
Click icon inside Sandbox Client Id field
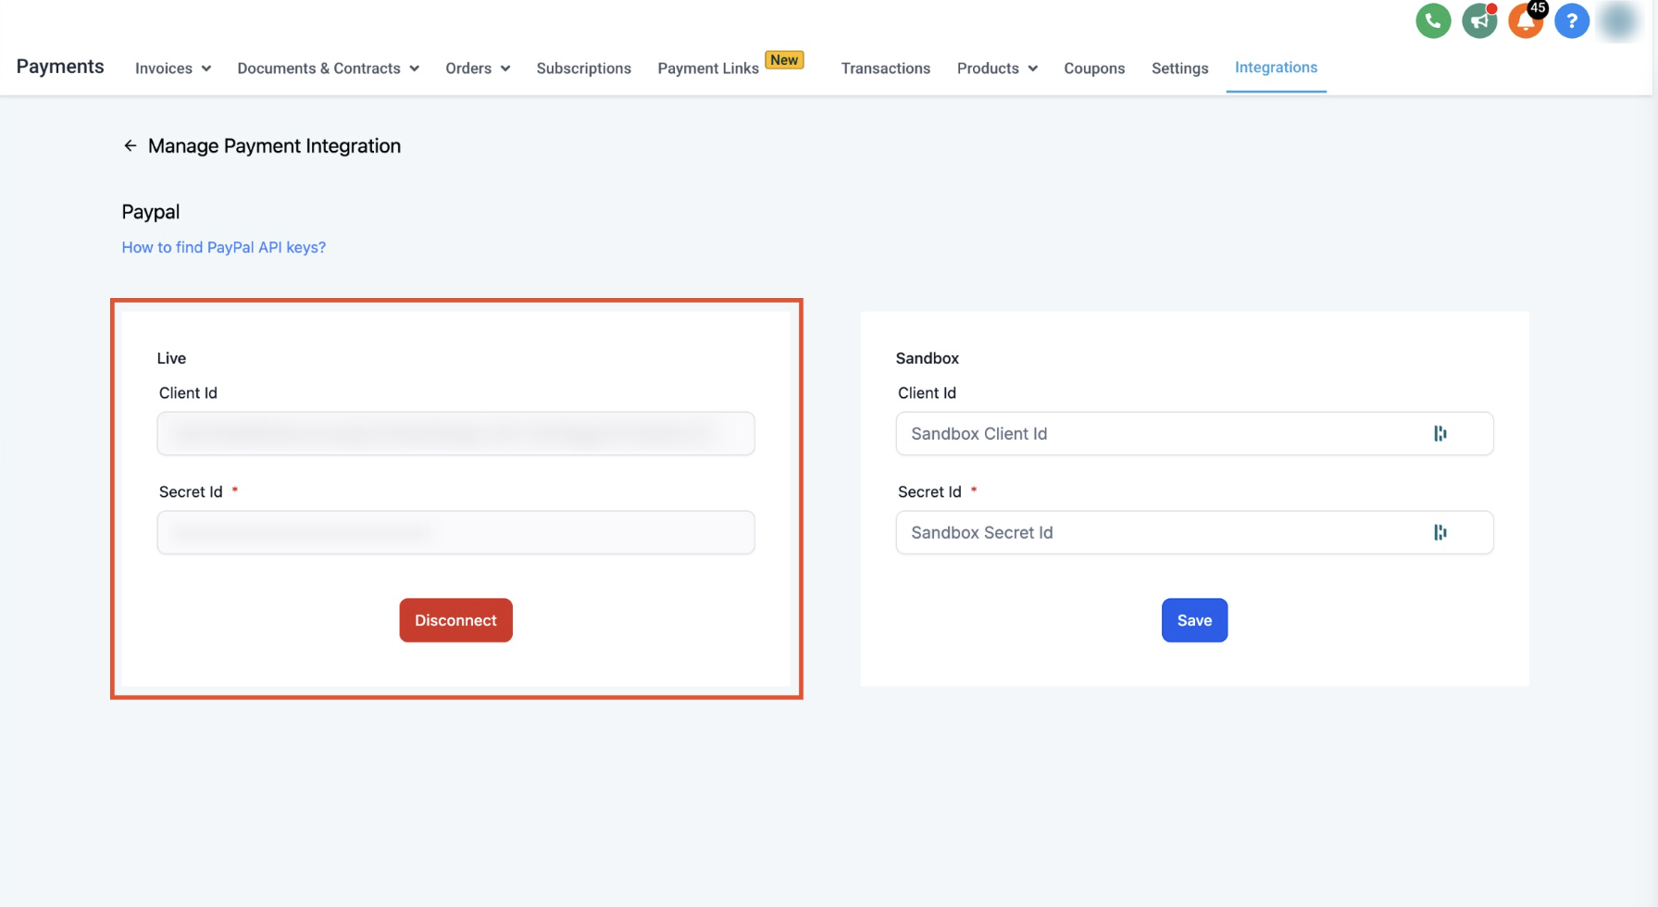[x=1440, y=433]
